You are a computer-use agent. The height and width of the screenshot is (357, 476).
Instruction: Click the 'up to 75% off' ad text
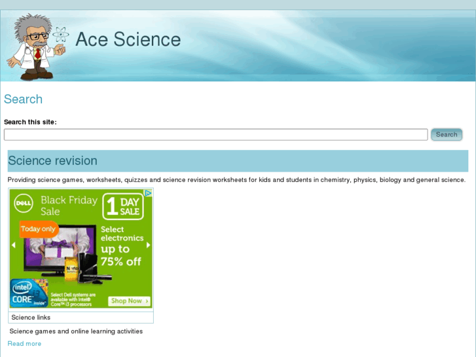[121, 255]
